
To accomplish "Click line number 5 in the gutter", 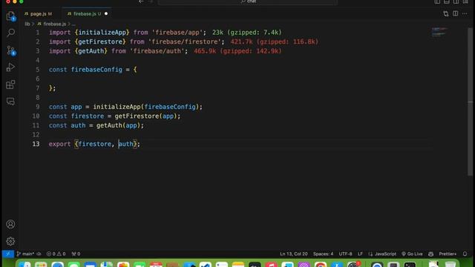I will (38, 70).
